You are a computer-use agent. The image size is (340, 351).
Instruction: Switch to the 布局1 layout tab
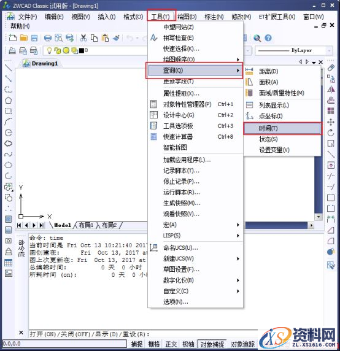(x=86, y=225)
